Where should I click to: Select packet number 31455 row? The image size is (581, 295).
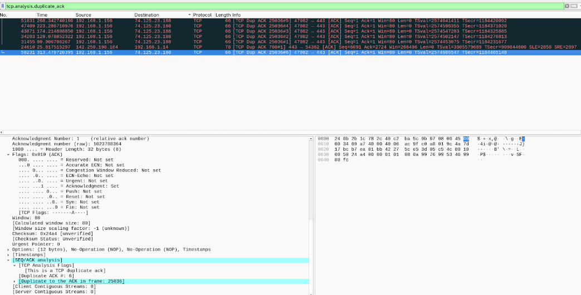coord(291,42)
